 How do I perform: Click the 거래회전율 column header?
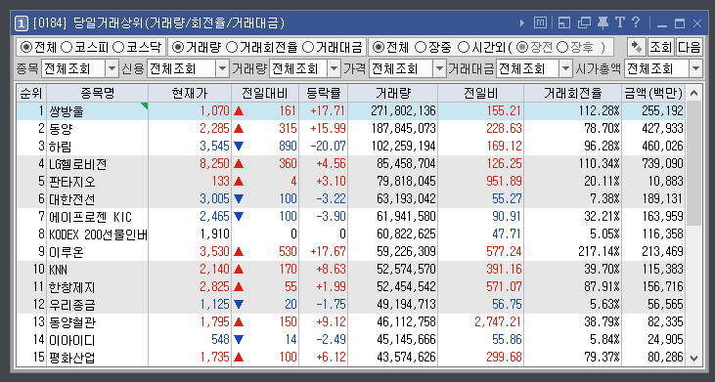tap(573, 94)
